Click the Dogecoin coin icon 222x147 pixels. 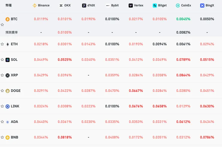[x=7, y=91]
